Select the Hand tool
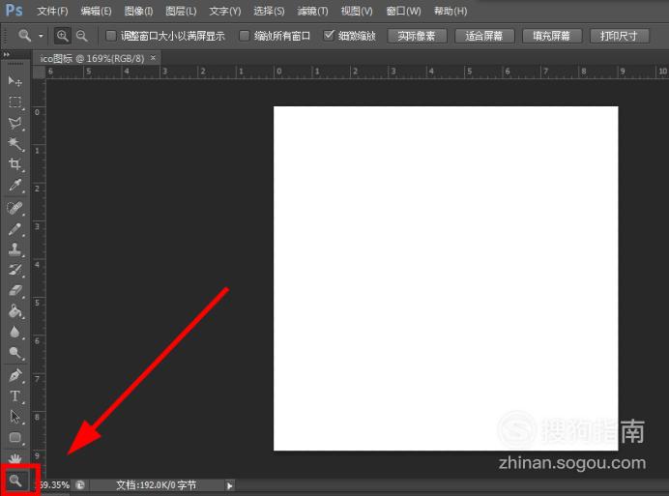This screenshot has width=669, height=496. coord(15,459)
